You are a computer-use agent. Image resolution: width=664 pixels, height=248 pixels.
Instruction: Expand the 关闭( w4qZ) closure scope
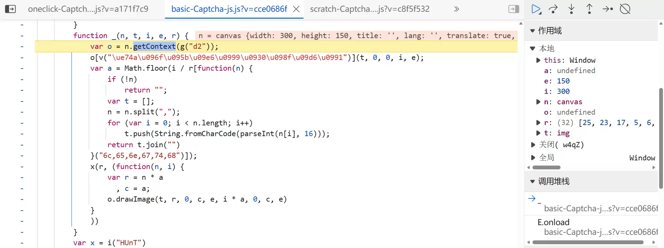pyautogui.click(x=533, y=145)
